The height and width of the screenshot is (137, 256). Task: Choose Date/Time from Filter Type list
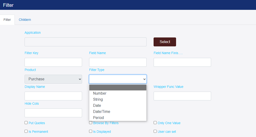(x=118, y=112)
